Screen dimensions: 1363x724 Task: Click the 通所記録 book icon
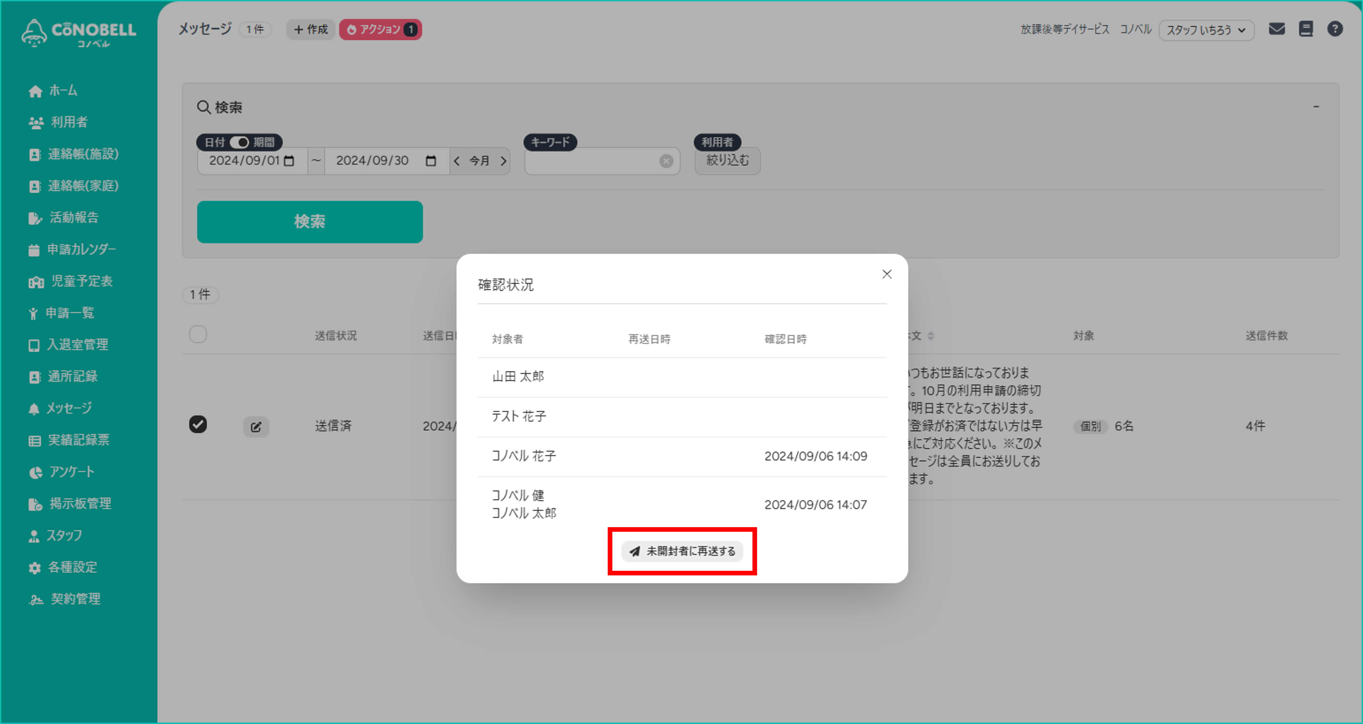click(x=34, y=377)
